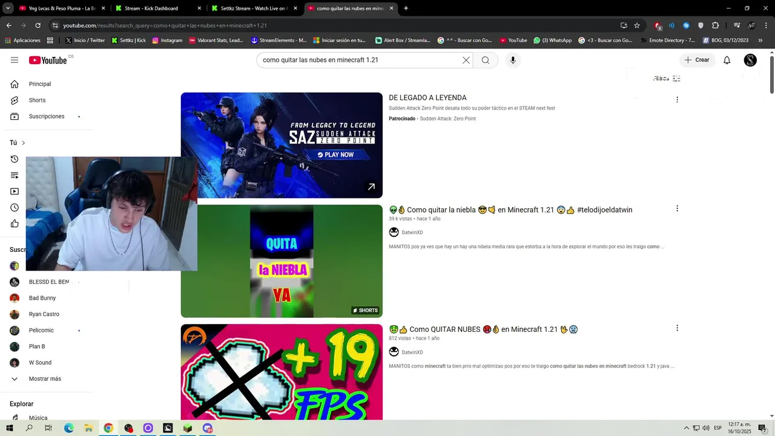Open a new browser tab
The width and height of the screenshot is (775, 436).
coord(406,8)
